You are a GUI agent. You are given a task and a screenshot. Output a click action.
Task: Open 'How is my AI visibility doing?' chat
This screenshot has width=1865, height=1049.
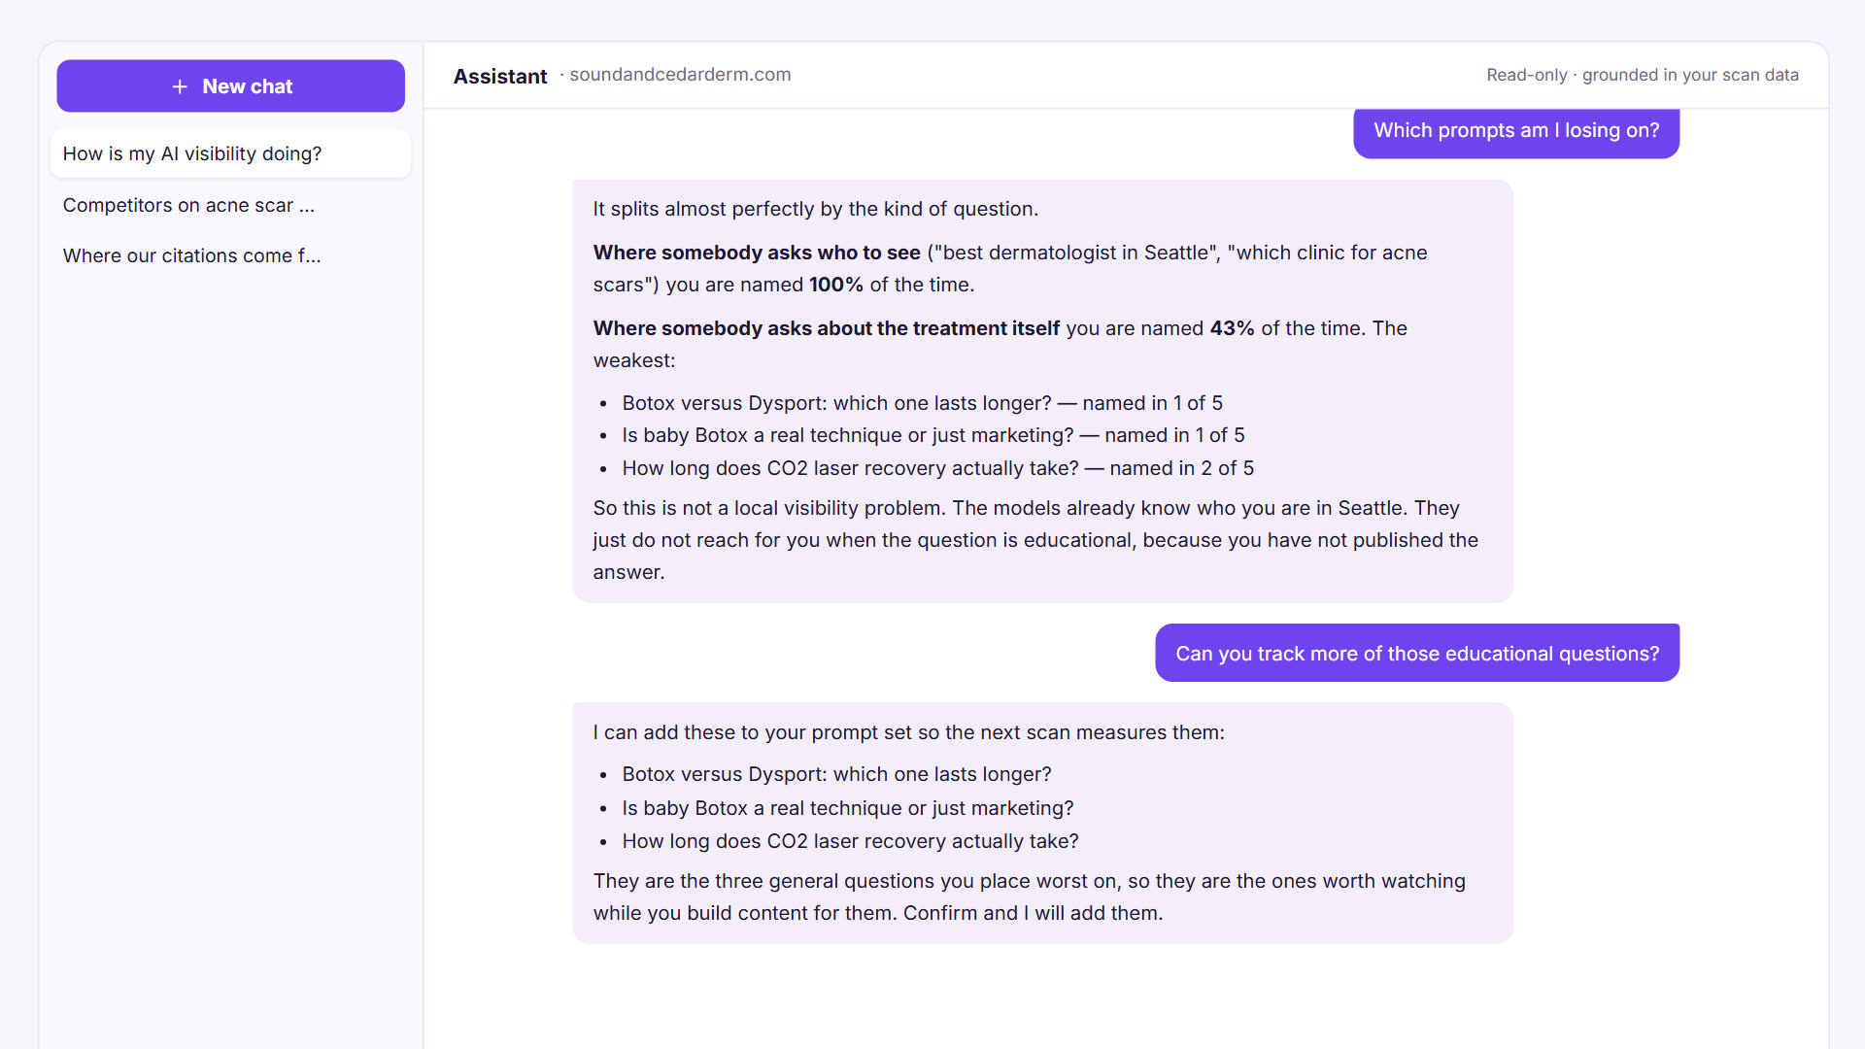pos(230,153)
